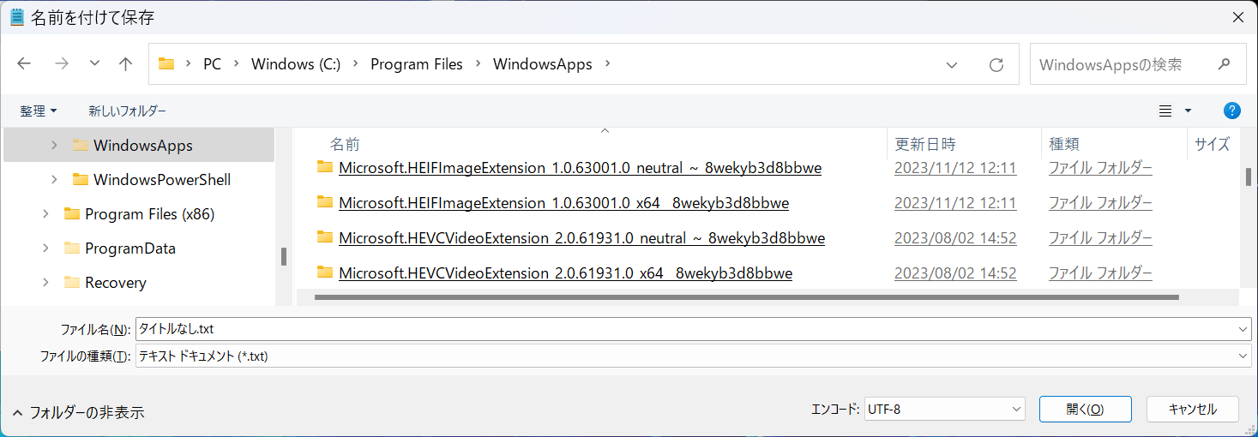Select ProgramData in the tree

(130, 248)
